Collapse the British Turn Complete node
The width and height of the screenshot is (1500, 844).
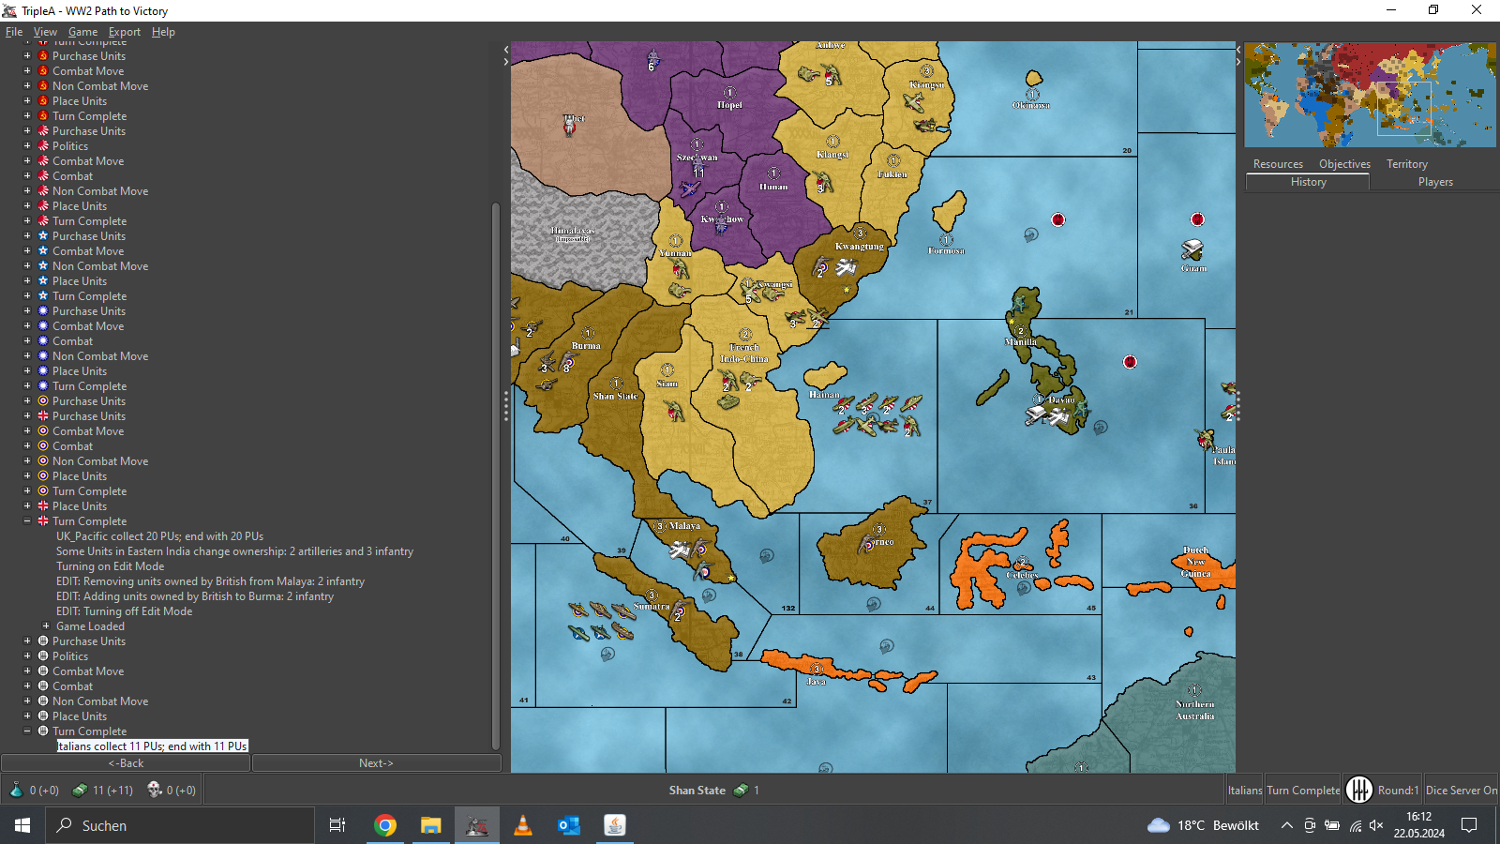[x=27, y=520]
